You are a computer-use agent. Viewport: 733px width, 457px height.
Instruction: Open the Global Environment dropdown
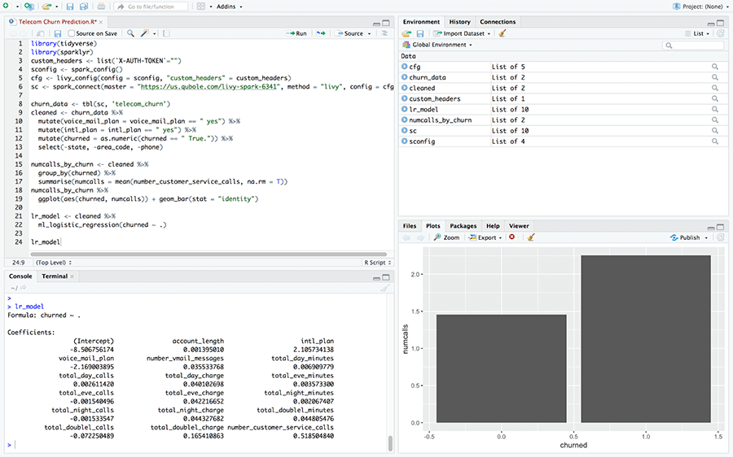(437, 45)
